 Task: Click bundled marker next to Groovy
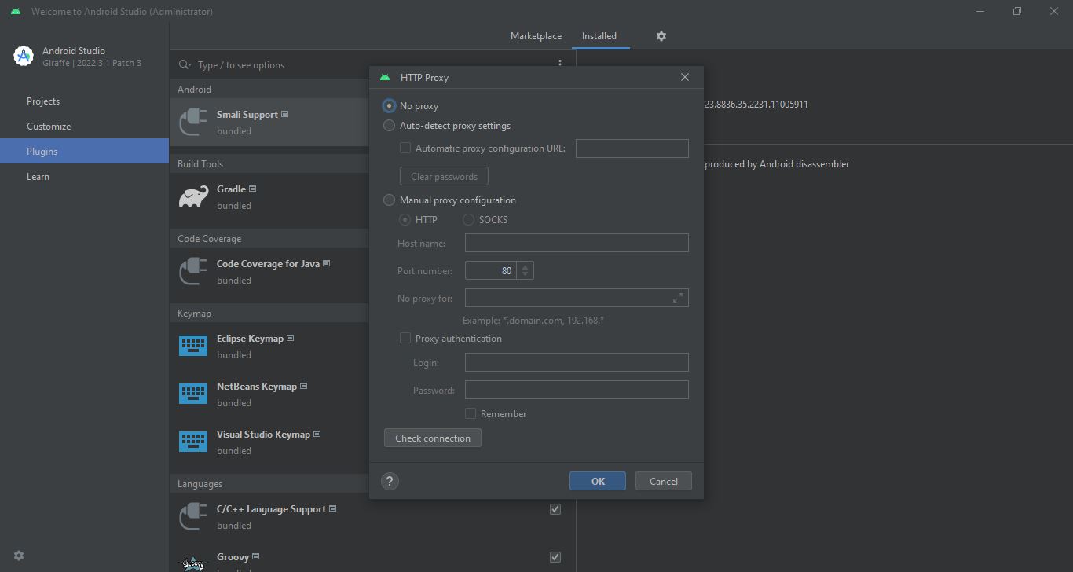[x=256, y=556]
